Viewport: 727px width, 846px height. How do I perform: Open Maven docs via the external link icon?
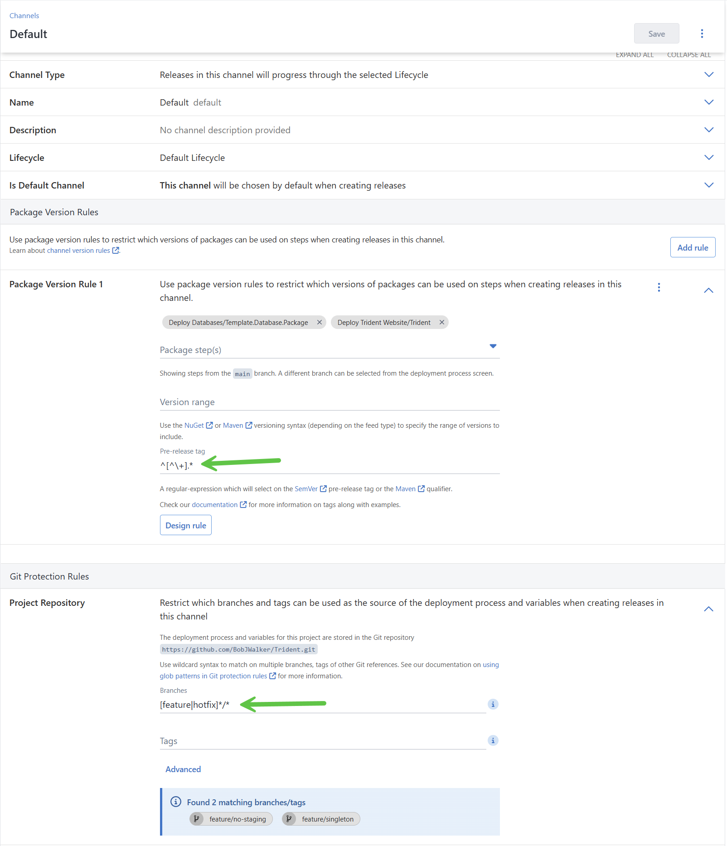[x=248, y=425]
